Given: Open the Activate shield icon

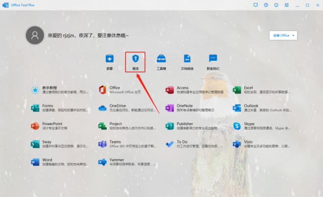Looking at the screenshot, I should (x=136, y=58).
